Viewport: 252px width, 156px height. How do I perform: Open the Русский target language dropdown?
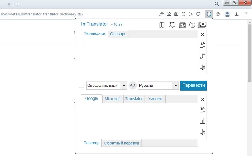[x=158, y=86]
